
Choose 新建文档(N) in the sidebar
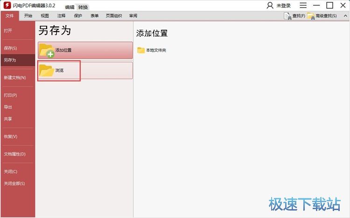18,78
